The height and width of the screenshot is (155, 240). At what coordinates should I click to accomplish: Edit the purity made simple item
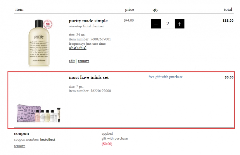click(x=72, y=61)
